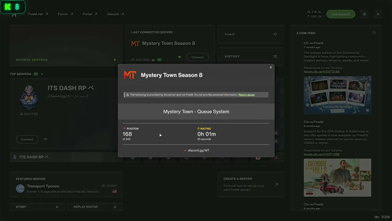392x221 pixels.
Task: Click the Mystery Town - Queue System banner
Action: coord(196,111)
